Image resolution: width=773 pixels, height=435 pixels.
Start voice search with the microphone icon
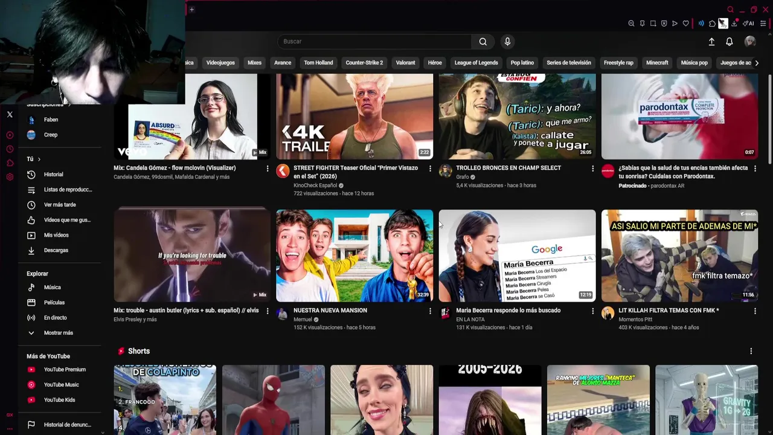coord(507,41)
